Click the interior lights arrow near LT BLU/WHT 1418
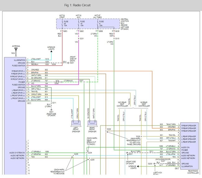 point(51,51)
